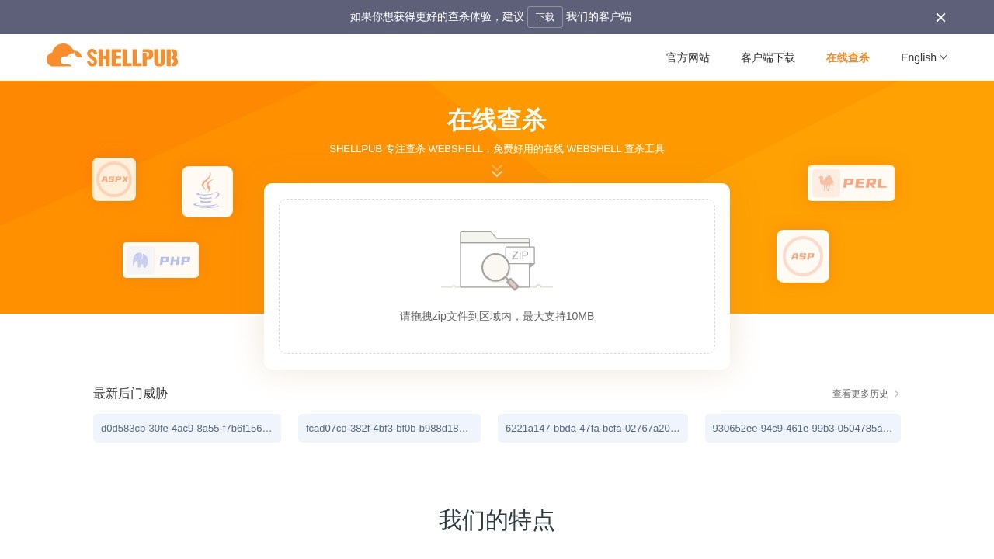This screenshot has height=559, width=994.
Task: Select the 在线查杀 tab
Action: [x=848, y=57]
